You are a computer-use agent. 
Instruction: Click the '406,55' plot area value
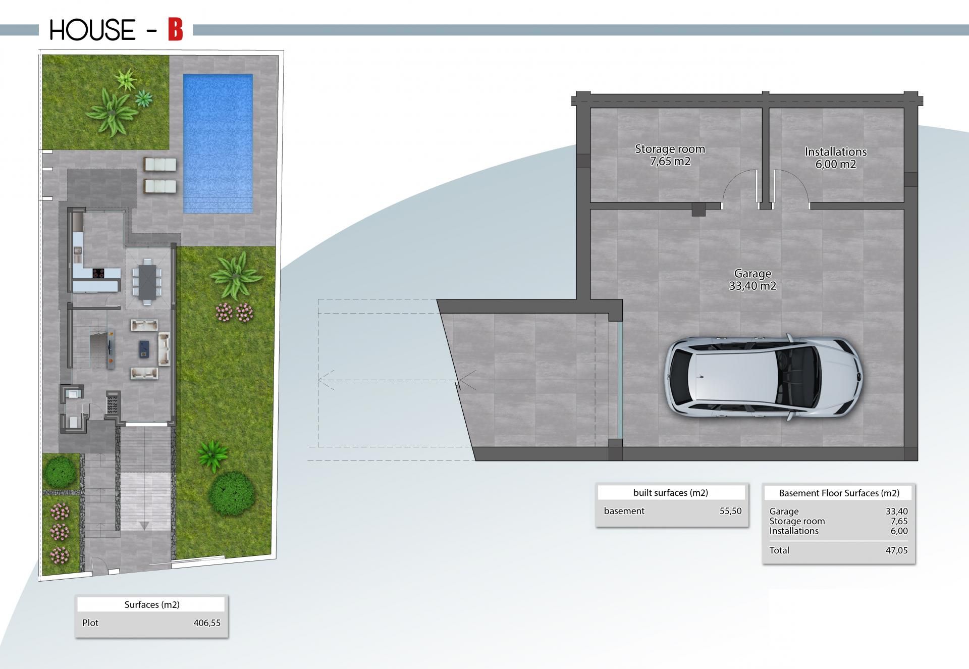[207, 623]
